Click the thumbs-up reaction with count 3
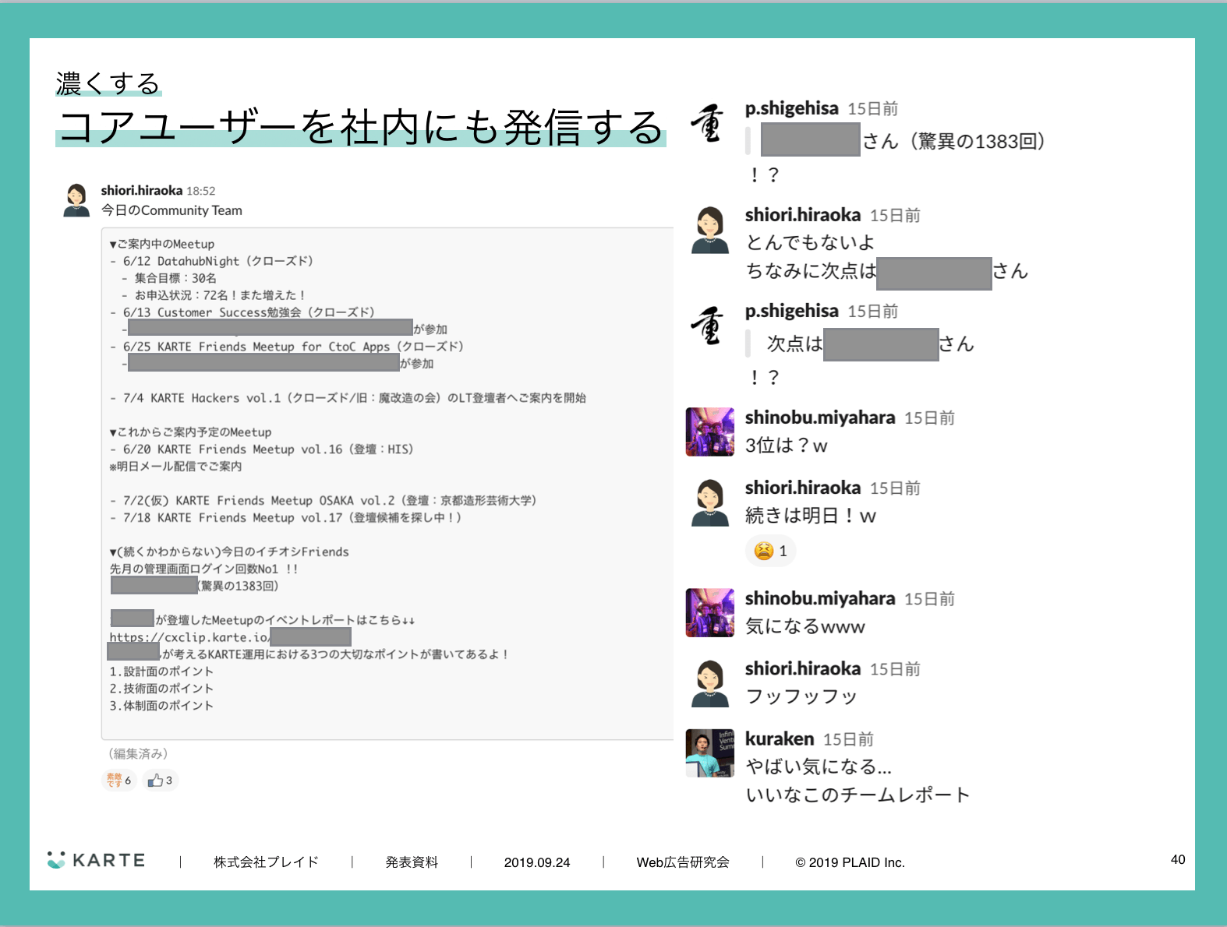The width and height of the screenshot is (1227, 927). [x=160, y=780]
